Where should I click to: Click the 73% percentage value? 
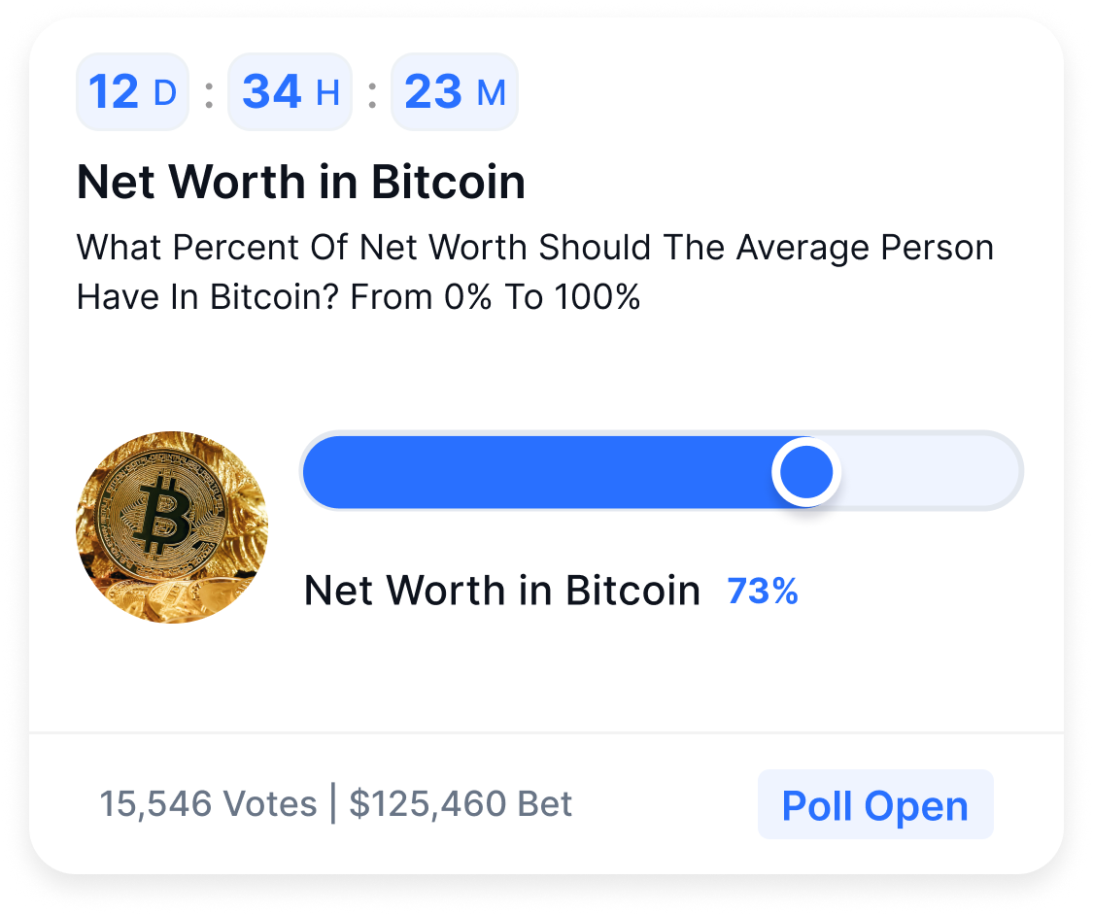[762, 591]
